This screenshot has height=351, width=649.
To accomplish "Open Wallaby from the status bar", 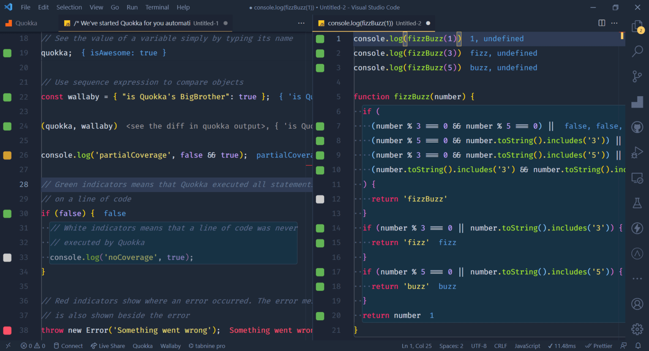I will (x=170, y=346).
